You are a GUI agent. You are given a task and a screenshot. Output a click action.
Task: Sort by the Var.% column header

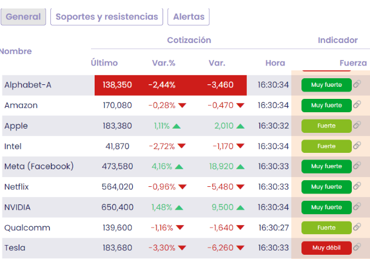pos(163,63)
